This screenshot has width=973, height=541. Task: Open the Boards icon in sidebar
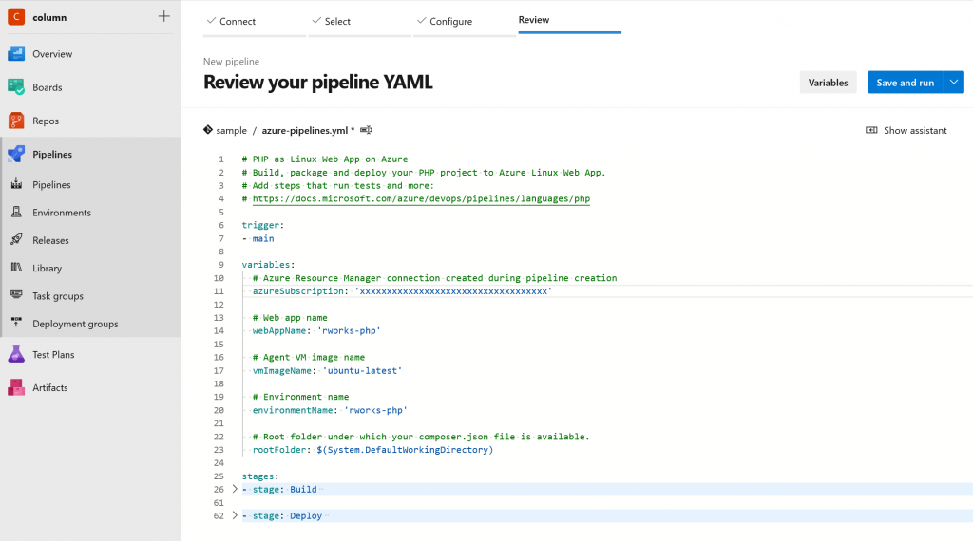[16, 87]
